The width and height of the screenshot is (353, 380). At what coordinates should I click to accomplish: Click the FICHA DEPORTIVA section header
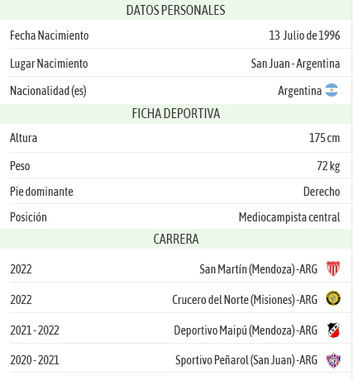coord(176,114)
